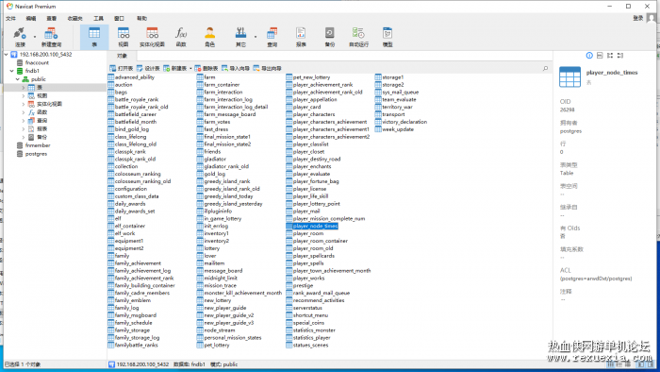
Task: Select the player_mail table
Action: click(306, 211)
